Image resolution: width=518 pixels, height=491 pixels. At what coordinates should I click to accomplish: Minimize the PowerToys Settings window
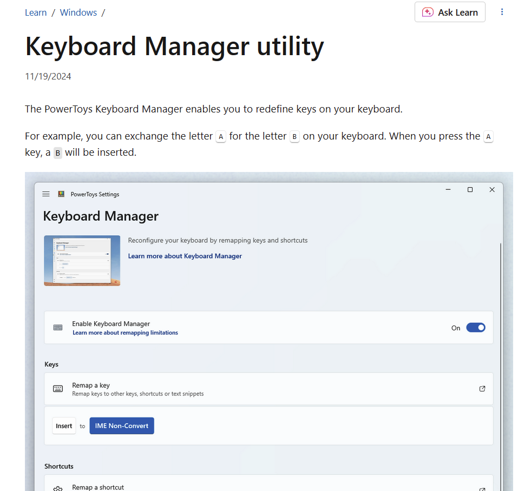coord(448,189)
